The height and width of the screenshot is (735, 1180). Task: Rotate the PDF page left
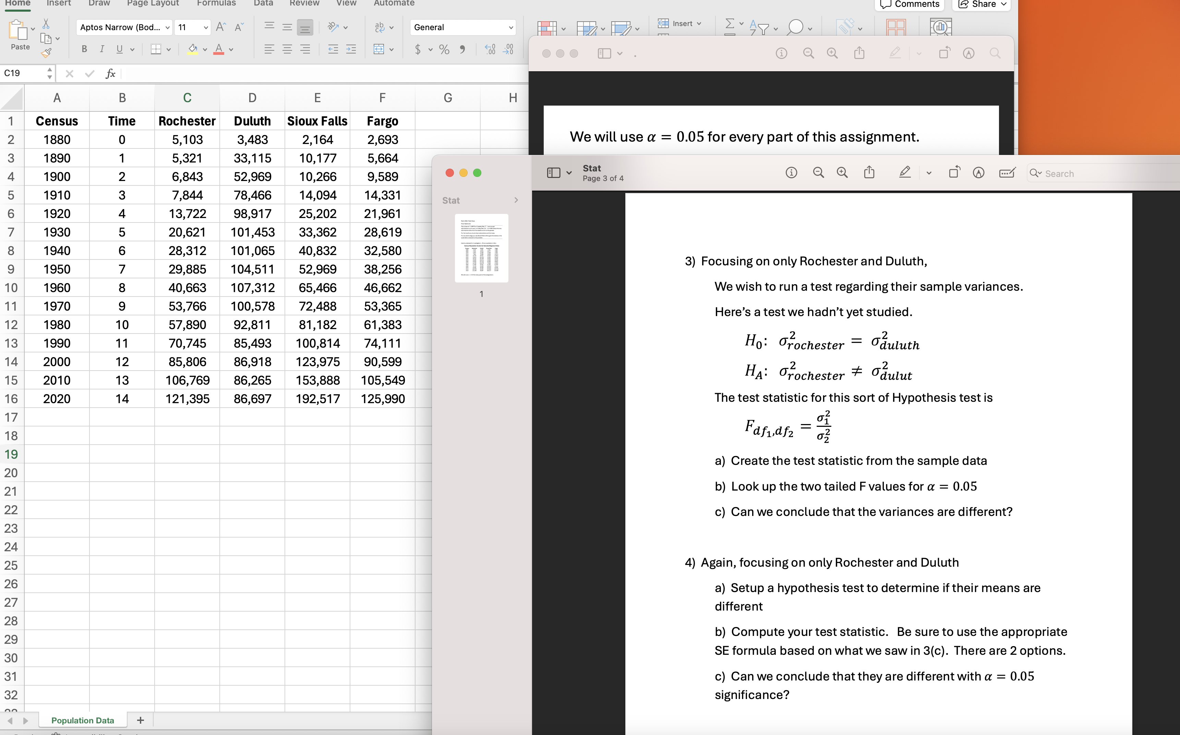tap(953, 172)
